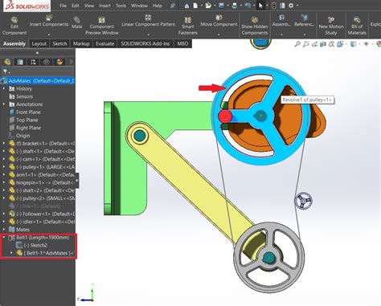Open the Window menu
381x306 pixels.
[139, 6]
